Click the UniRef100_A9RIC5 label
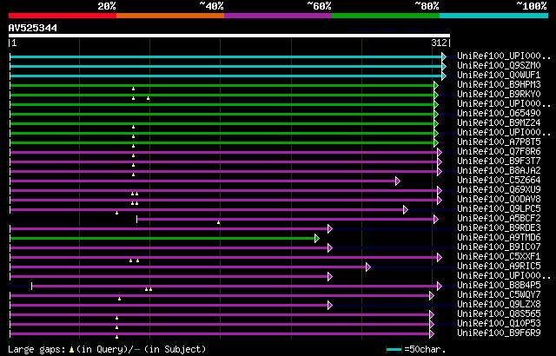The height and width of the screenshot is (356, 556). [499, 267]
